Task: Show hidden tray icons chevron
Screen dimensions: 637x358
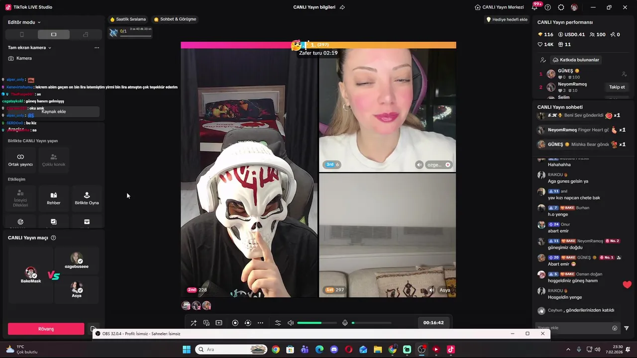Action: pyautogui.click(x=568, y=350)
